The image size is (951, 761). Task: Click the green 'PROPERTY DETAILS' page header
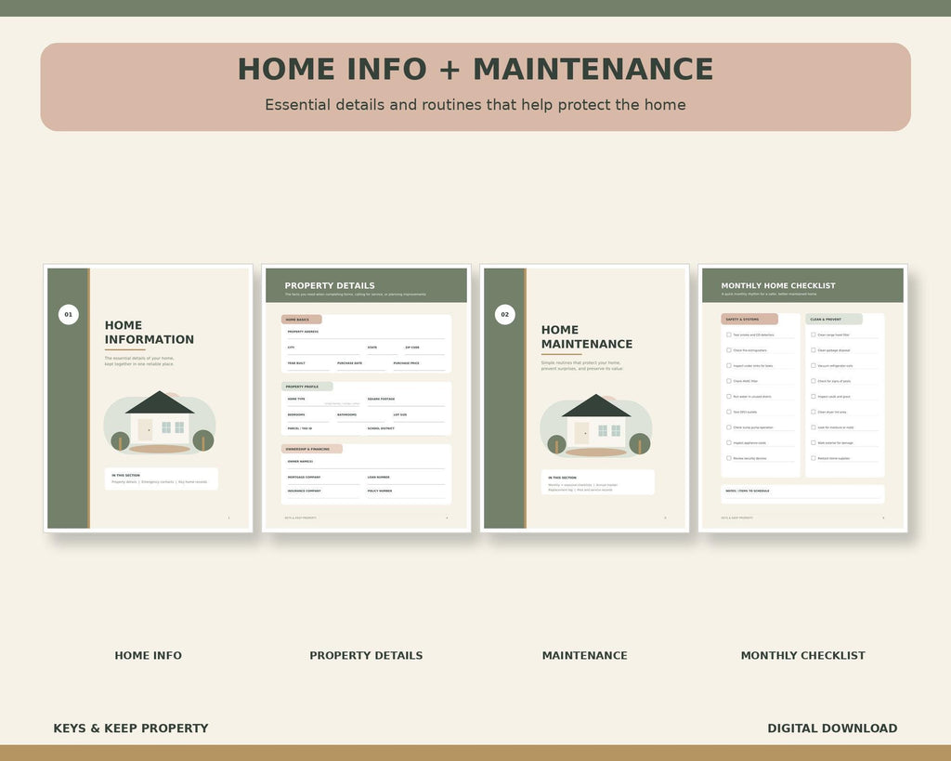(366, 285)
